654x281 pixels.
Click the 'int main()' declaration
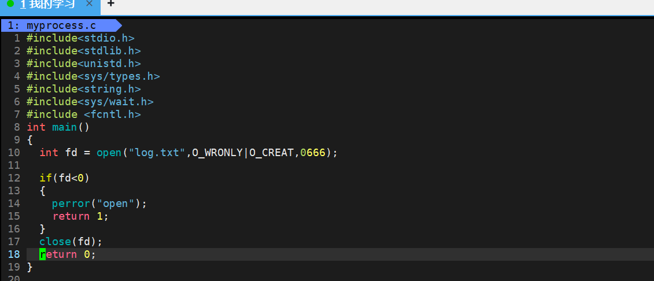coord(58,127)
